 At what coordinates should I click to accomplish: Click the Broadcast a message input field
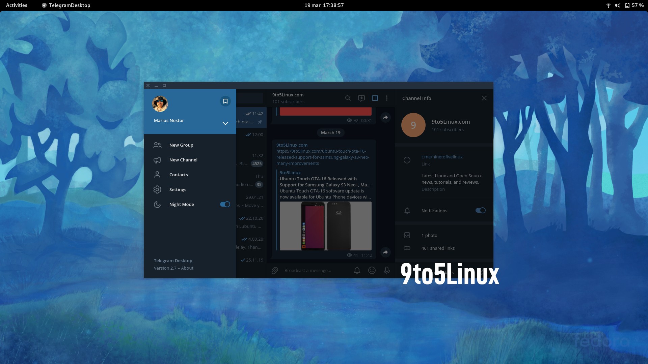(314, 270)
